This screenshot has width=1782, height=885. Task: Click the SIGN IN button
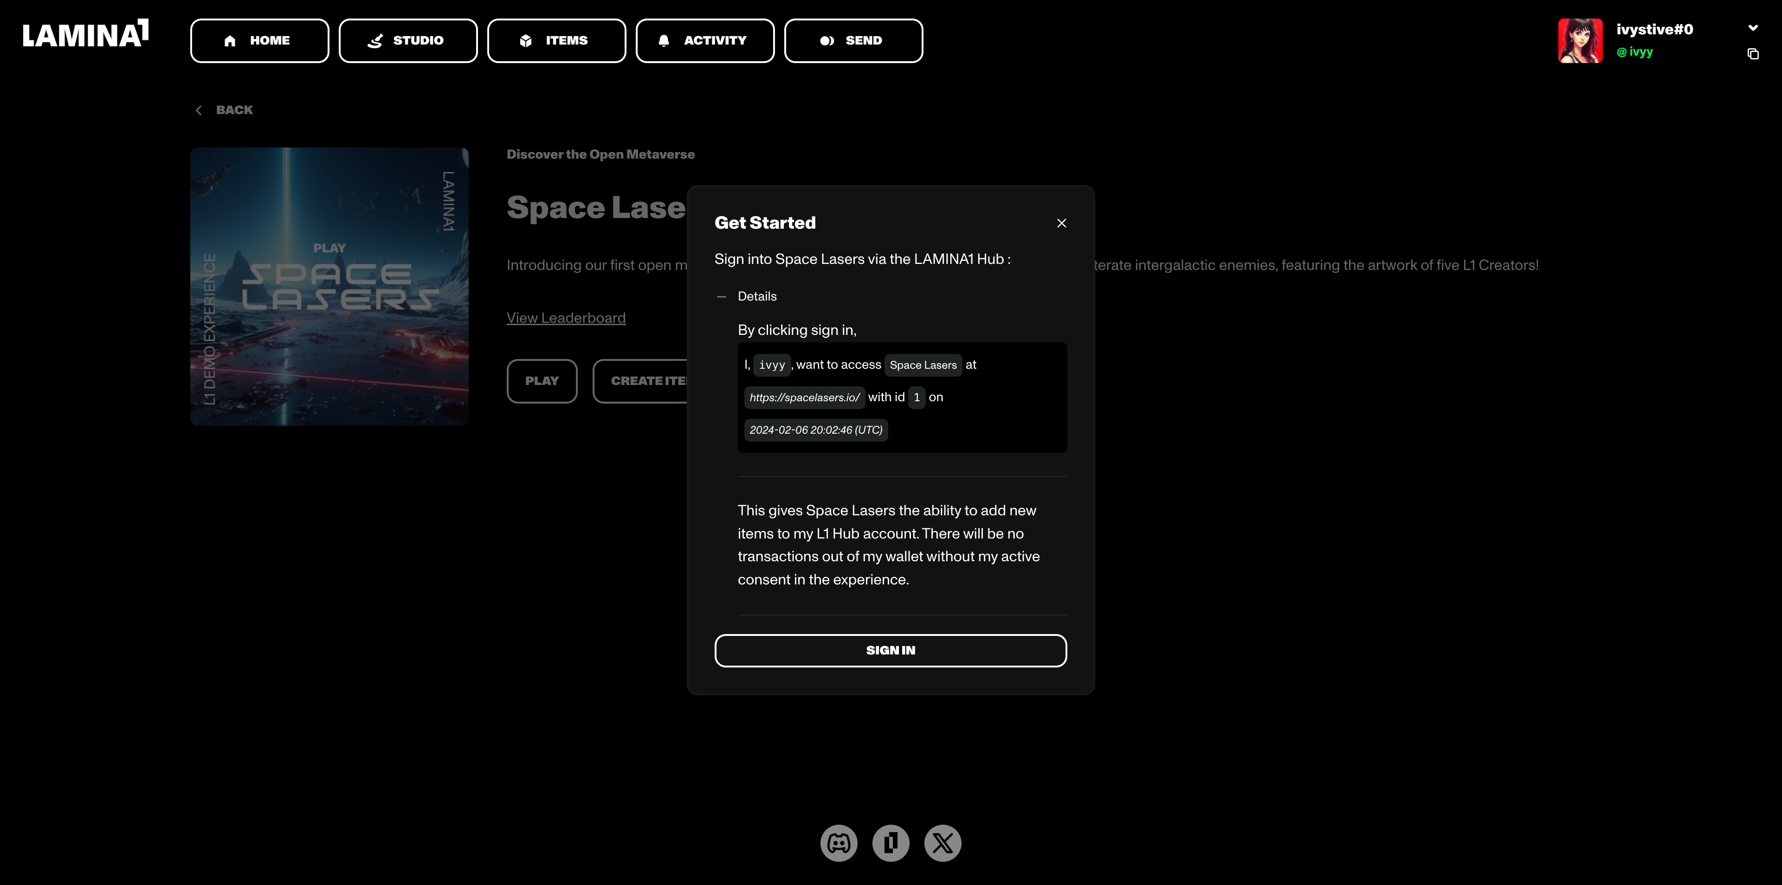click(891, 651)
